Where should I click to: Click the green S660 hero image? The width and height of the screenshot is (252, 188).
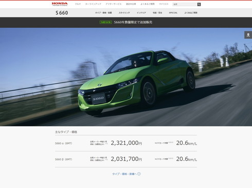tap(126, 77)
